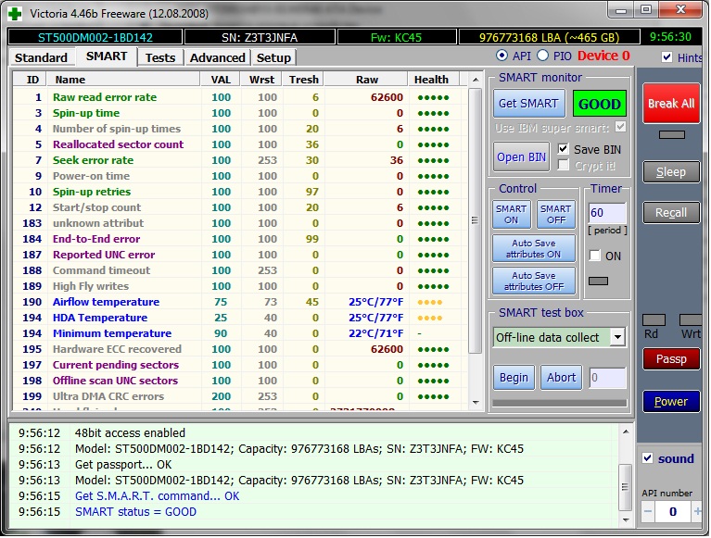Click the SN: Z3T3JNFA serial field
The height and width of the screenshot is (538, 711).
pos(260,37)
